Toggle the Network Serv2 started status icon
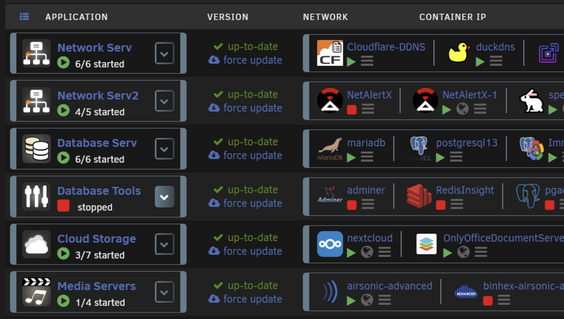 (x=63, y=110)
